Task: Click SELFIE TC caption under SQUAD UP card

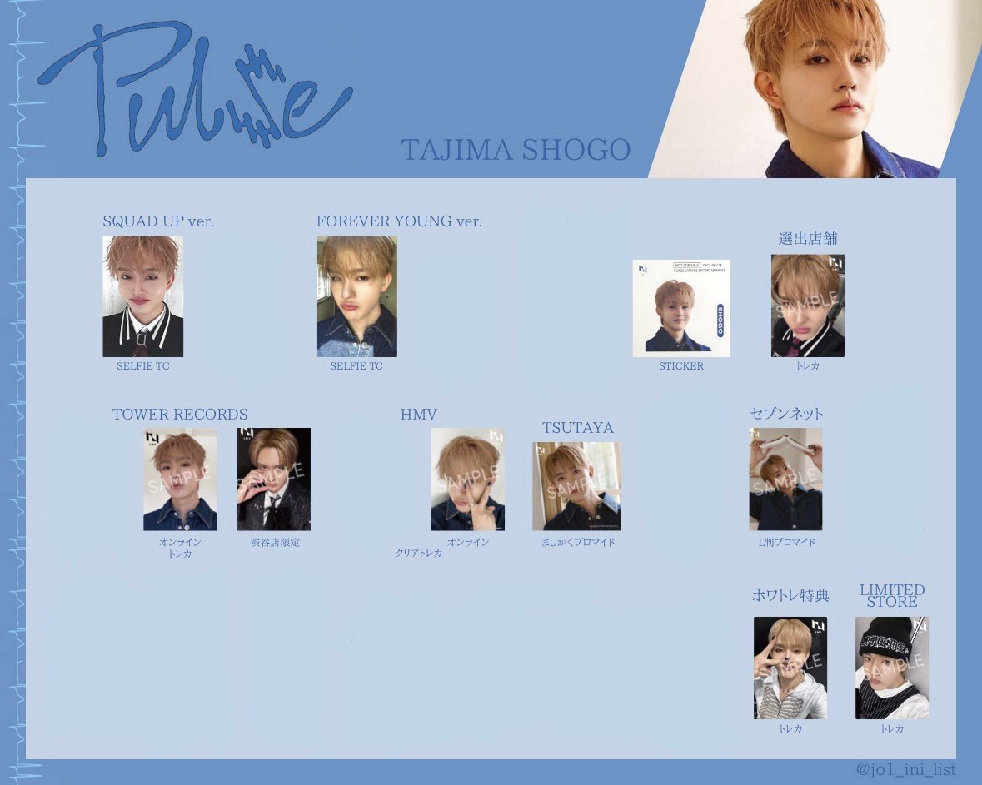Action: point(142,366)
